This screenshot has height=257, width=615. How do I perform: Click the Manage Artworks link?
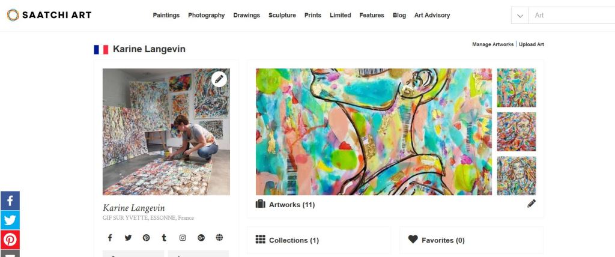click(x=492, y=44)
